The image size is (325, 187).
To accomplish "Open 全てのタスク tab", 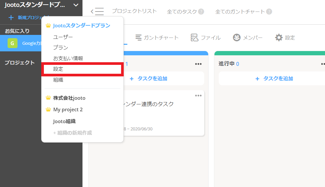I will coord(182,12).
